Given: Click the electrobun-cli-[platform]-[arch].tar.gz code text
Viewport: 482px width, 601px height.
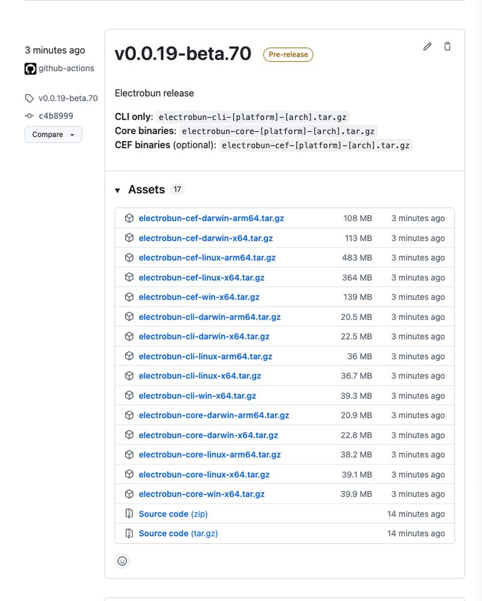Looking at the screenshot, I should [252, 117].
